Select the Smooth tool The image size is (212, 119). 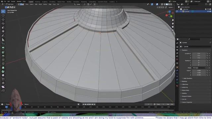(x=3, y=75)
